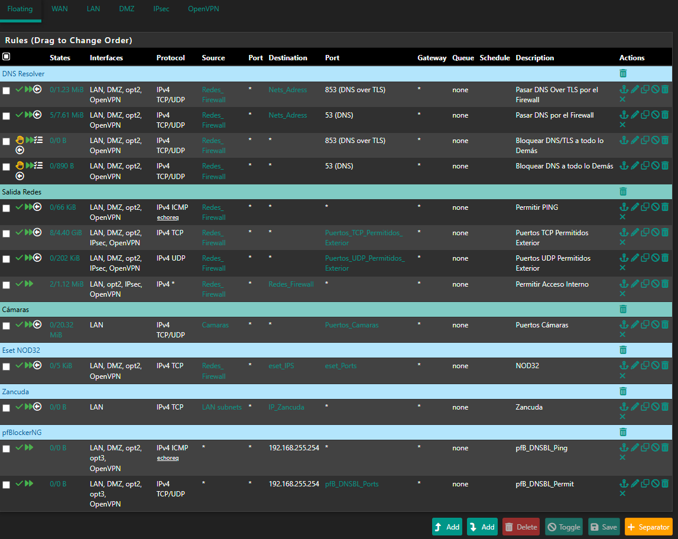The image size is (678, 539).
Task: Add a new Separator
Action: point(648,527)
